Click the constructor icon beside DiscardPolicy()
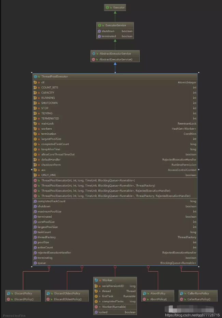The image size is (222, 318). (9, 299)
